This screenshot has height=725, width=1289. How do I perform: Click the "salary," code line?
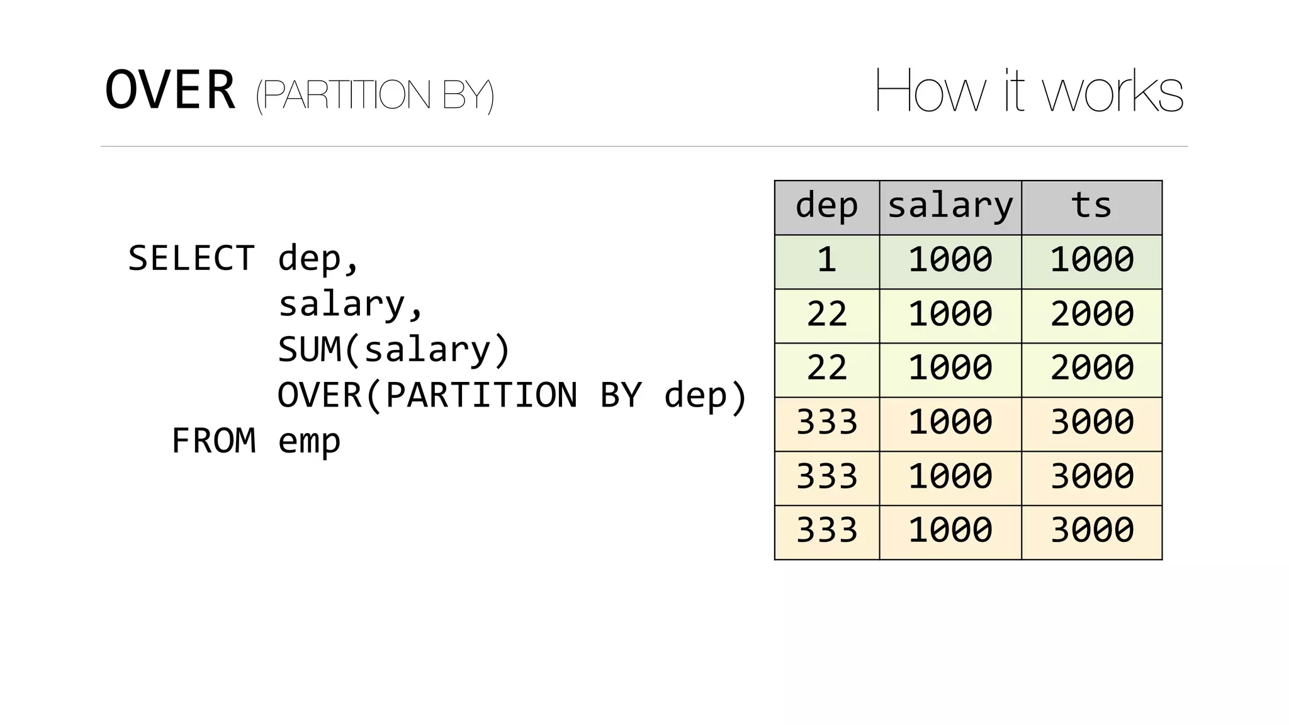[x=351, y=305]
